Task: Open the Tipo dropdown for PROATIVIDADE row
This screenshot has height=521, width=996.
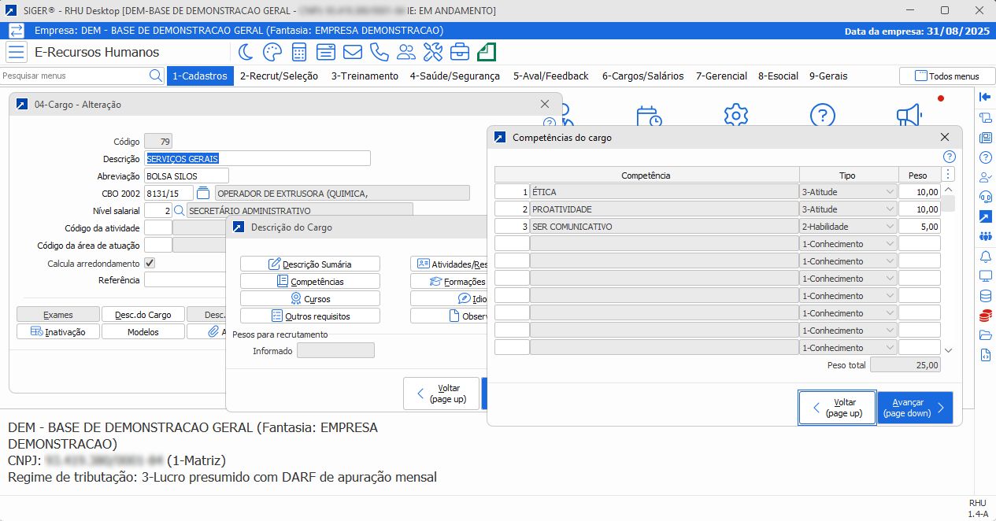Action: (x=889, y=209)
